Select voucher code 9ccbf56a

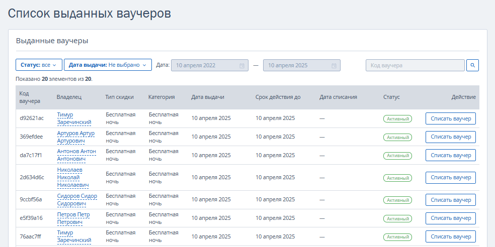click(x=31, y=199)
